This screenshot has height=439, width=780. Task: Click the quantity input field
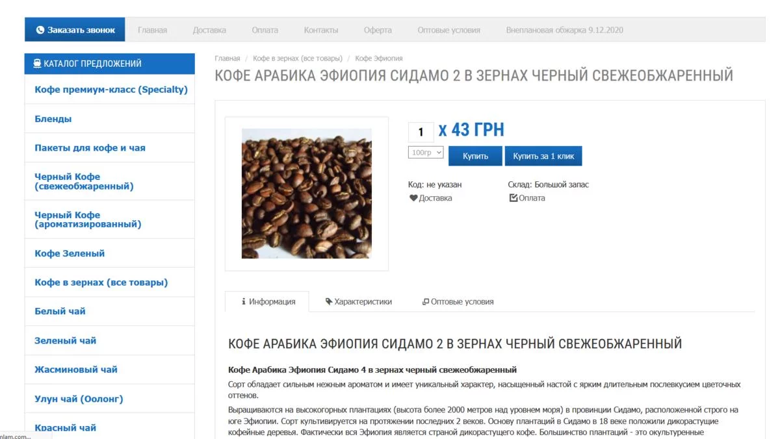[x=421, y=132]
